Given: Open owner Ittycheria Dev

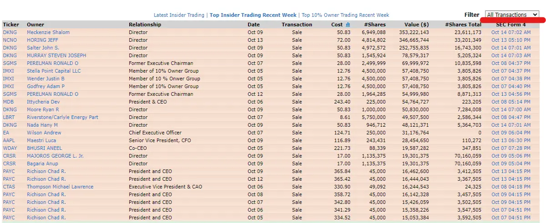Looking at the screenshot, I should pyautogui.click(x=43, y=102).
